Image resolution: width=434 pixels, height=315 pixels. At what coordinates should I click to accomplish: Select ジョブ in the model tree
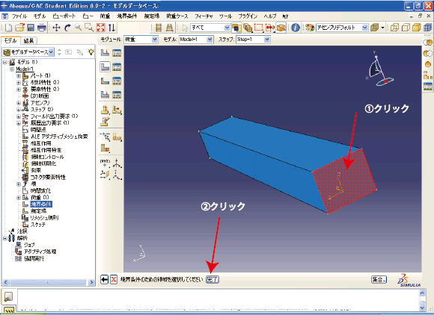coord(29,245)
